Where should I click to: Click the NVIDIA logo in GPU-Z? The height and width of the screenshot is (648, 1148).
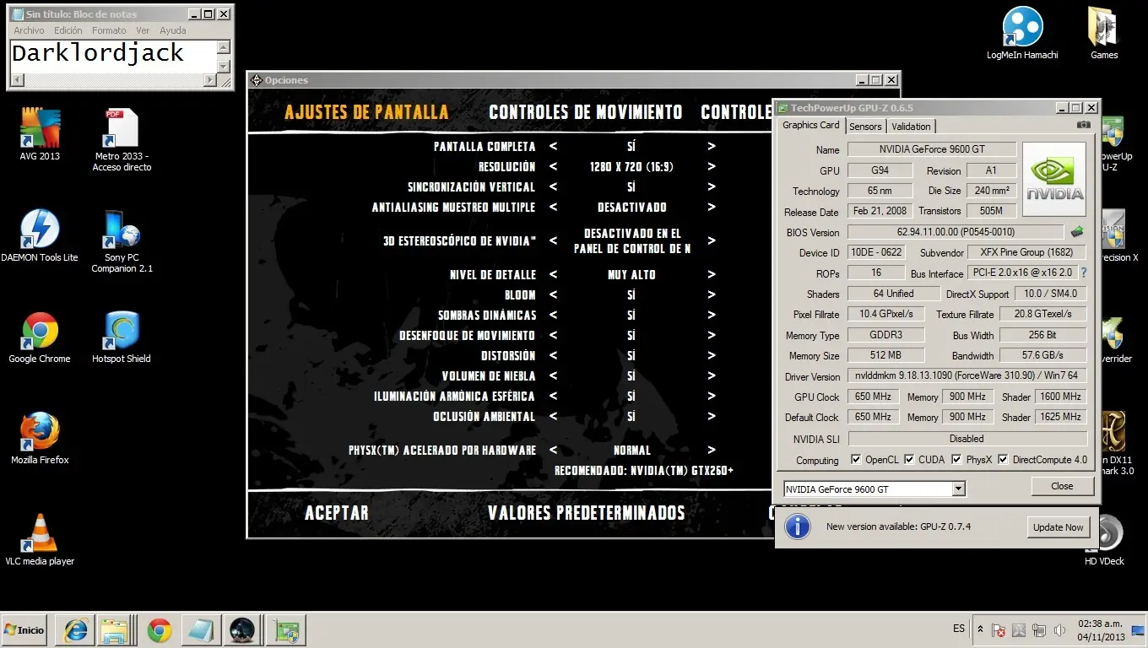pos(1054,179)
